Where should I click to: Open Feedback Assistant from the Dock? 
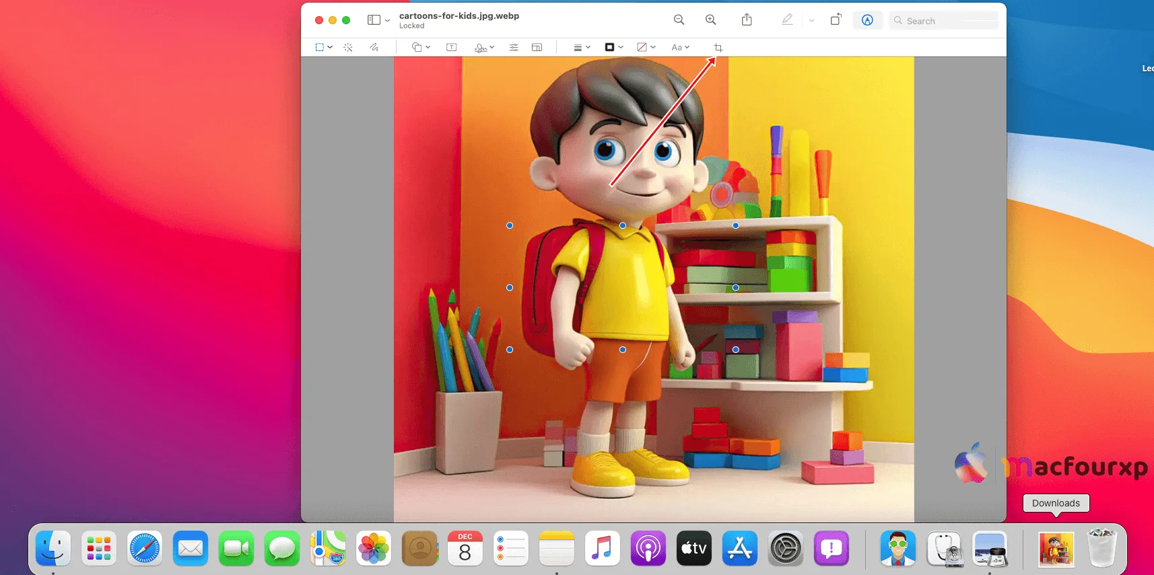[x=831, y=548]
